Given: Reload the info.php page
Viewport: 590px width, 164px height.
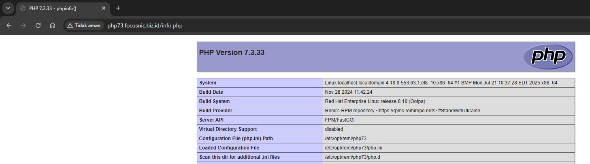Looking at the screenshot, I should pyautogui.click(x=38, y=25).
